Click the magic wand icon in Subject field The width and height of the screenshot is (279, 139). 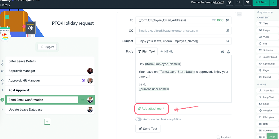tap(228, 41)
